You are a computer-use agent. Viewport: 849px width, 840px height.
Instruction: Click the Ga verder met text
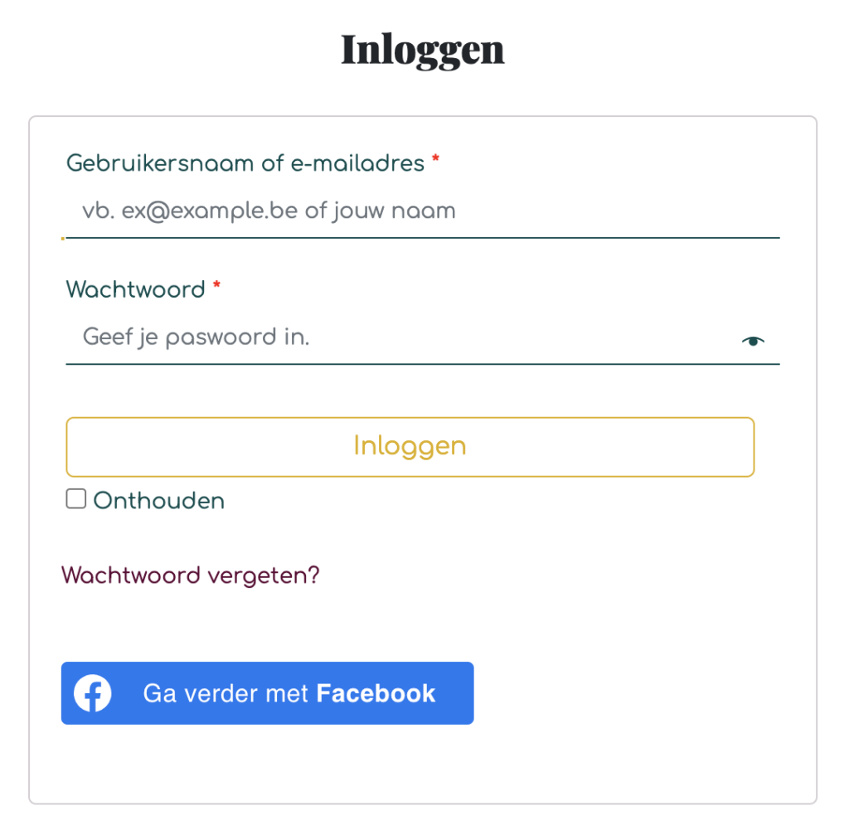point(226,693)
